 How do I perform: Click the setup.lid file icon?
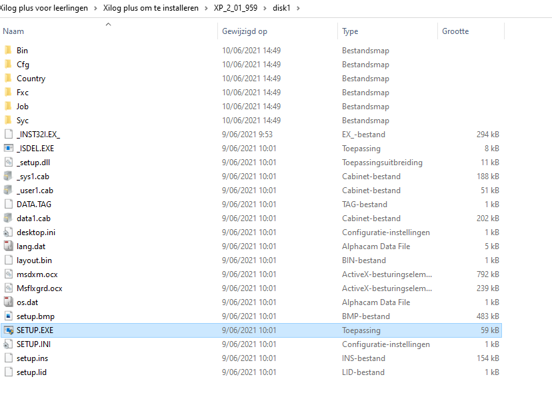[x=9, y=372]
